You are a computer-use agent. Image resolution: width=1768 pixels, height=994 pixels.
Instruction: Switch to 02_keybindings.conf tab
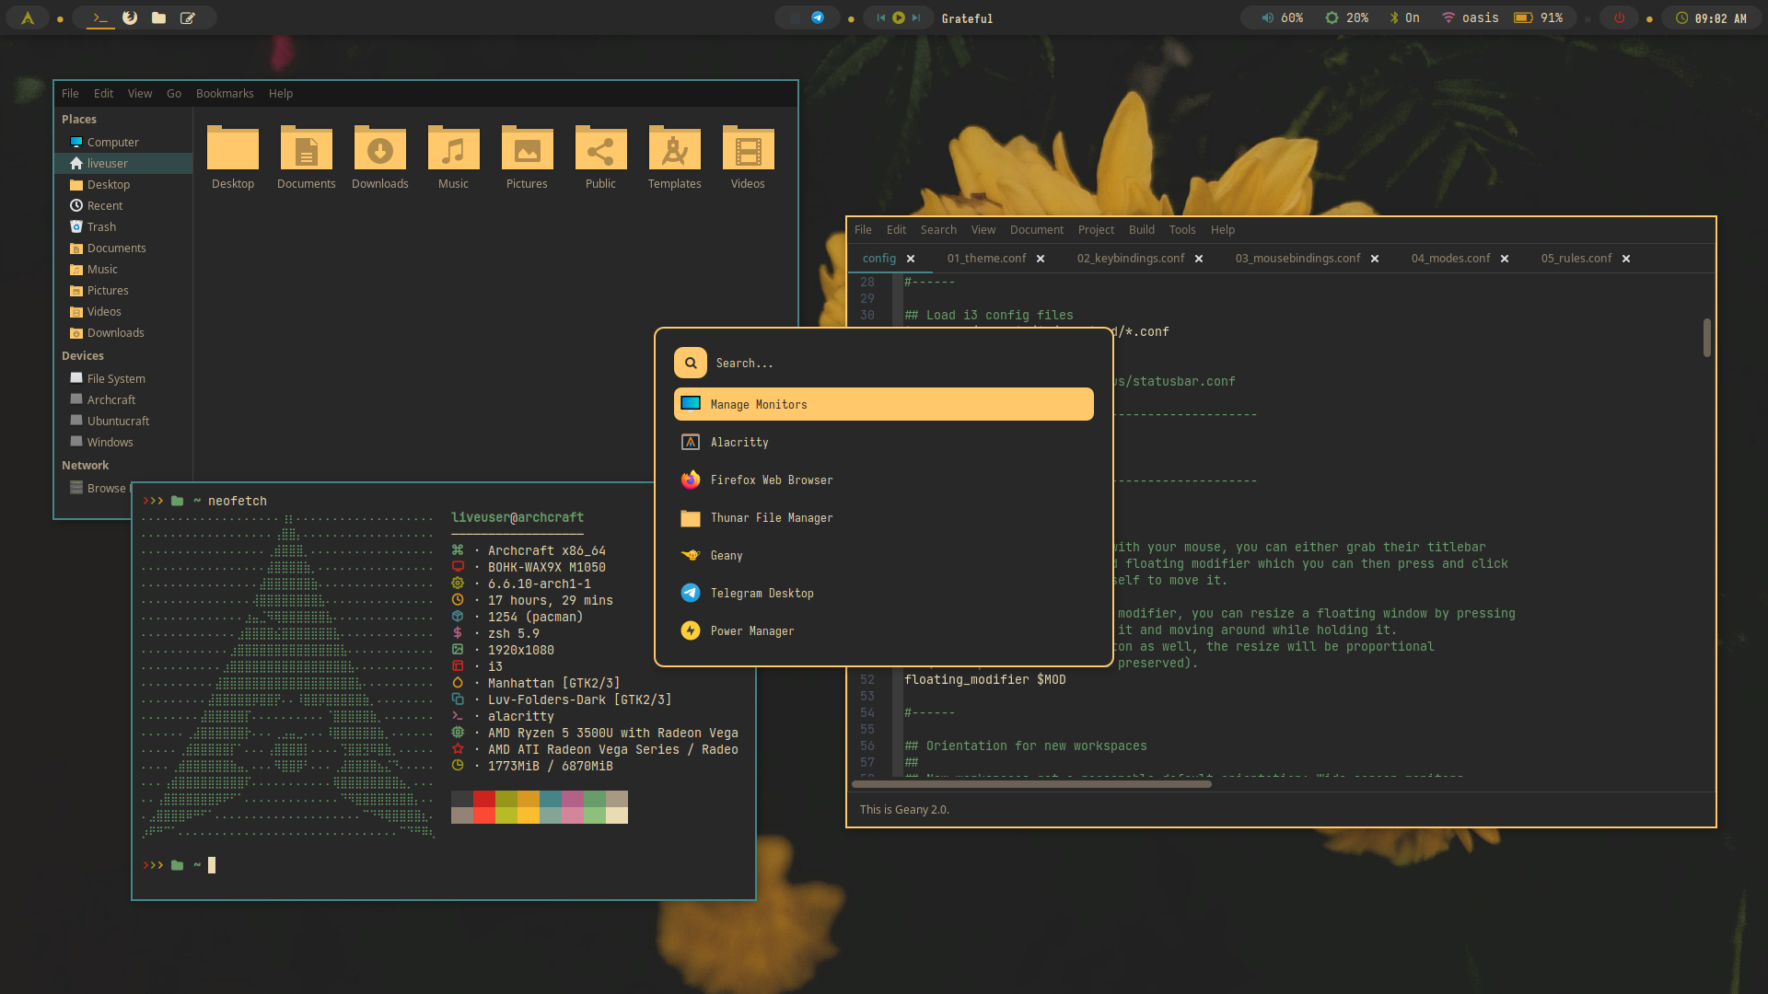click(1130, 259)
